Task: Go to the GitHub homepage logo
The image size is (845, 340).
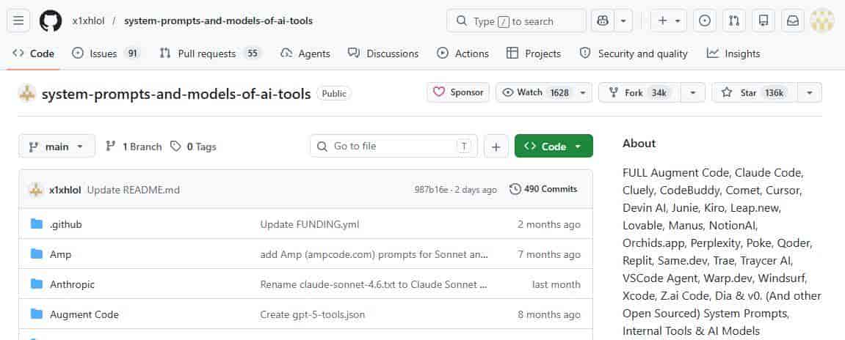Action: coord(51,21)
